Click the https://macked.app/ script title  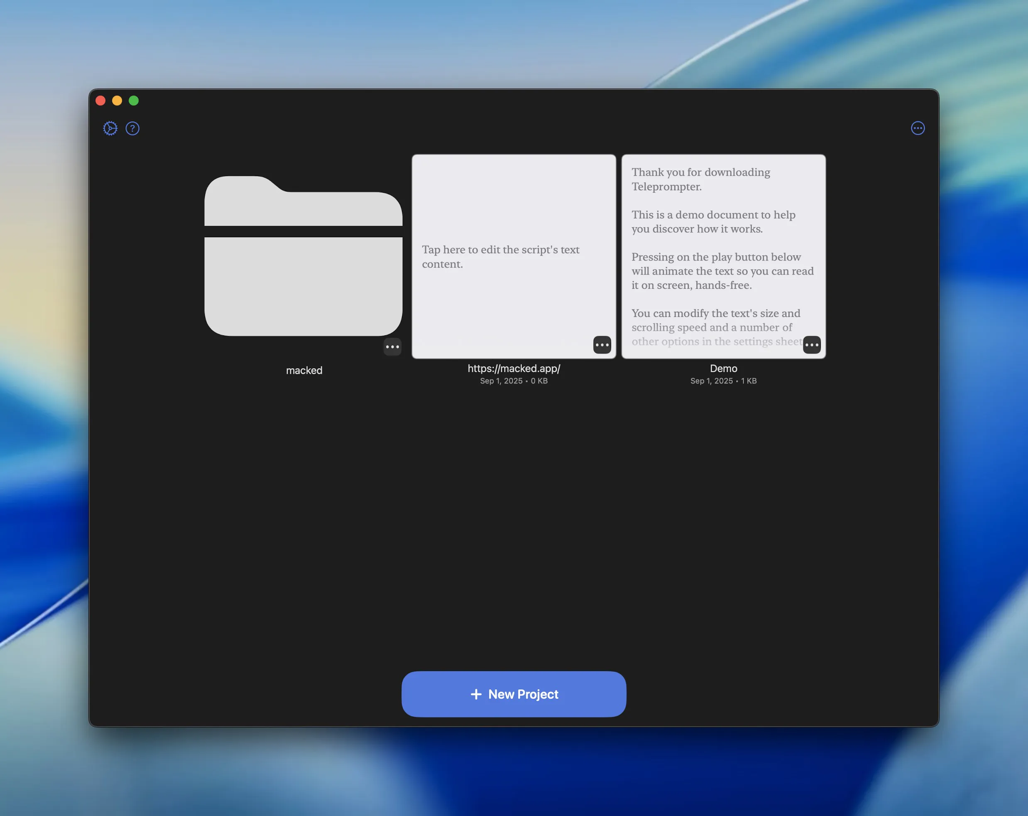[x=514, y=369]
